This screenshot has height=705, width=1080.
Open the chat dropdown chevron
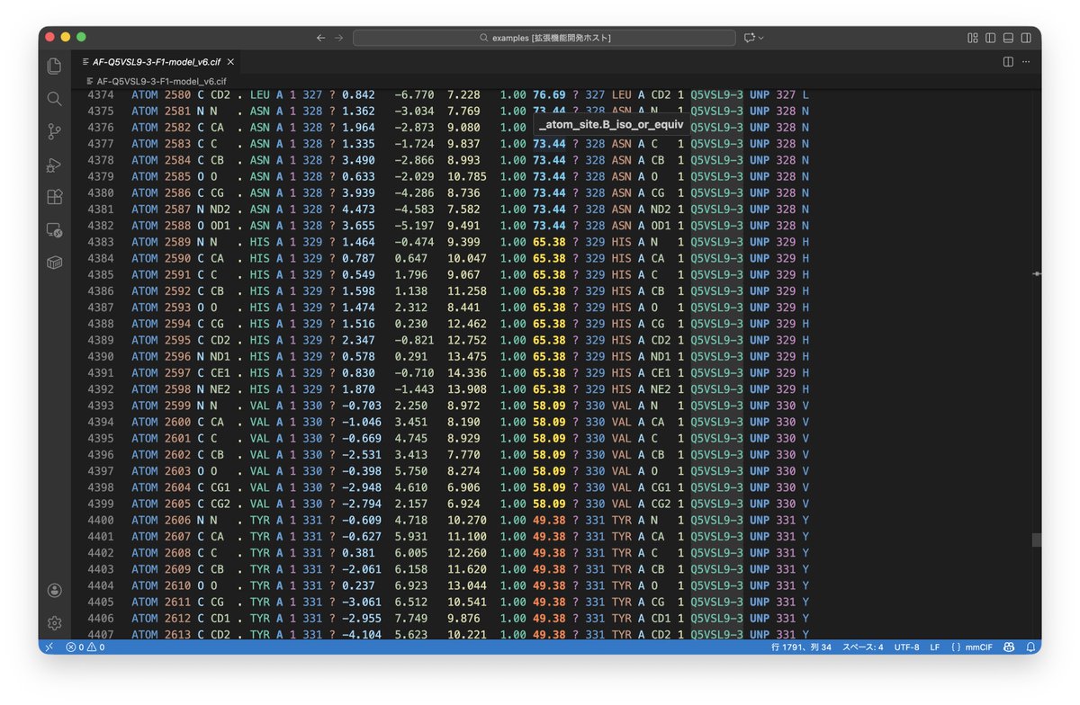[761, 38]
